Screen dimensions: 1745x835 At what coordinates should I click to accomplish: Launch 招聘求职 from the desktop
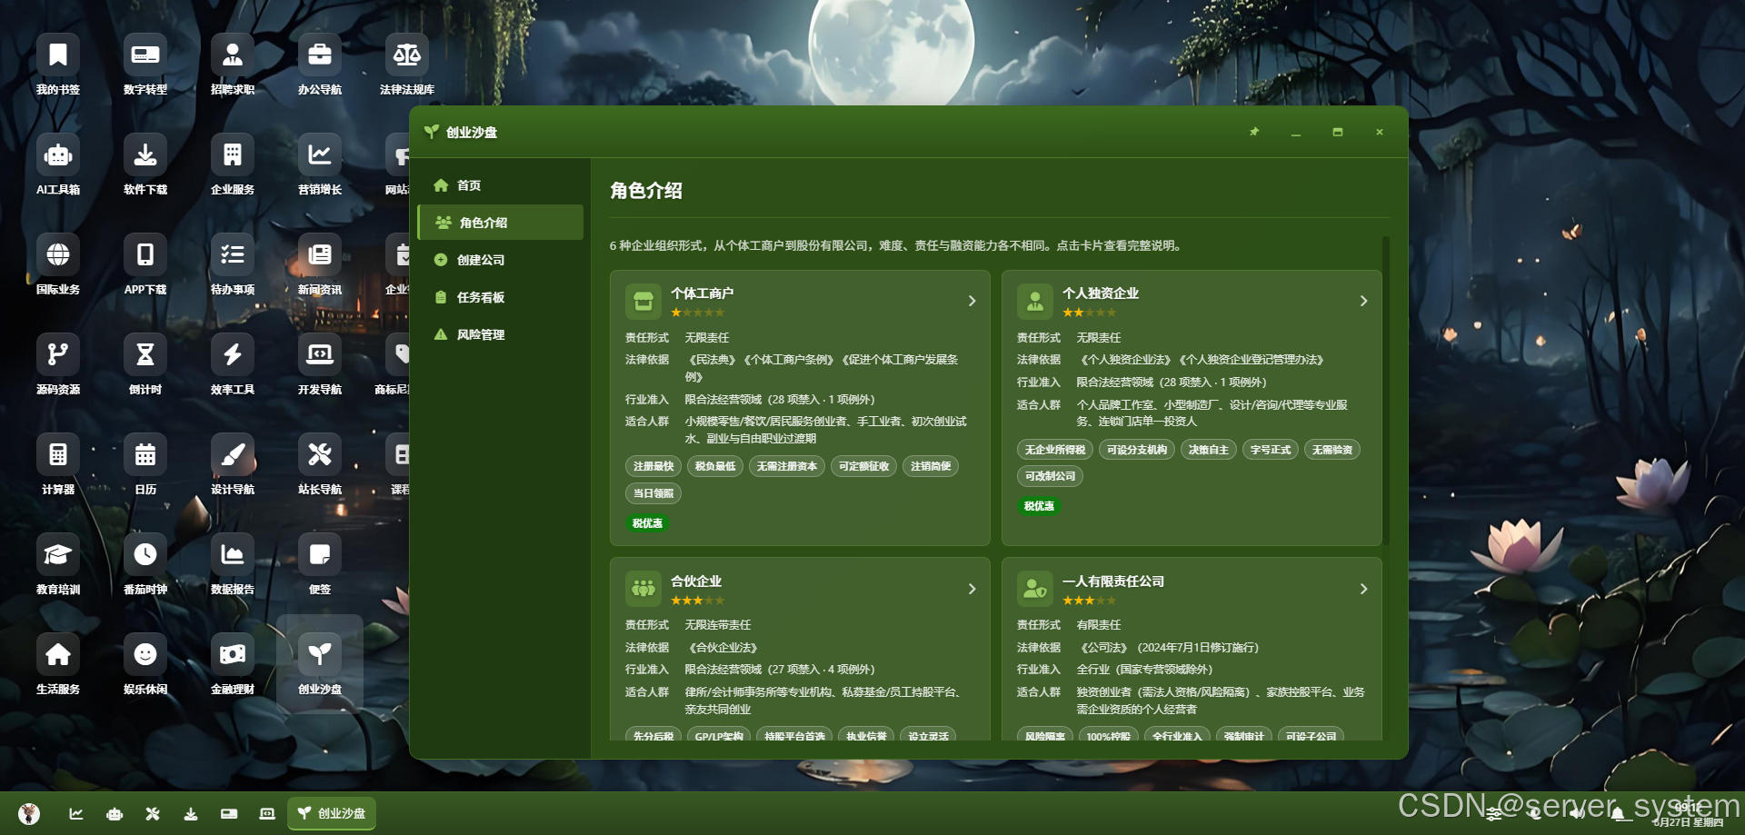pos(233,64)
